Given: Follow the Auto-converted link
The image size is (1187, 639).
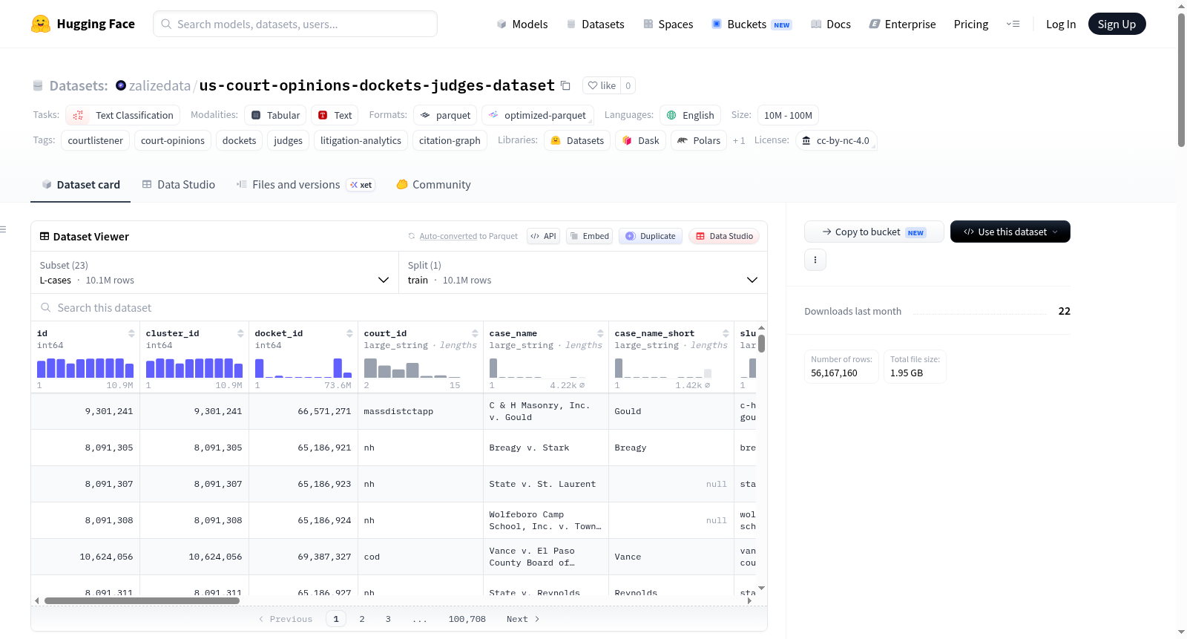Looking at the screenshot, I should click(x=448, y=236).
